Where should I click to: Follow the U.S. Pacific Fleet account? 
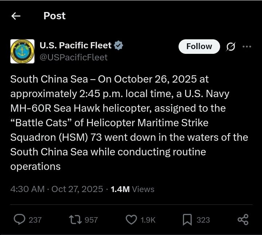coord(199,47)
